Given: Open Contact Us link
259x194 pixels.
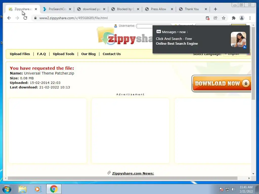Looking at the screenshot, I should click(112, 54).
